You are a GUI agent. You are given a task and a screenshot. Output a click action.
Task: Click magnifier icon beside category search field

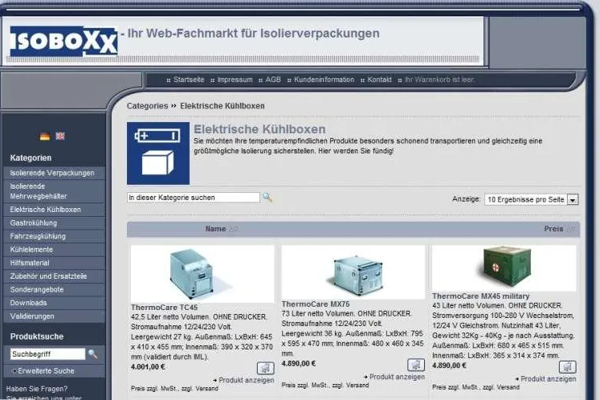pos(267,198)
